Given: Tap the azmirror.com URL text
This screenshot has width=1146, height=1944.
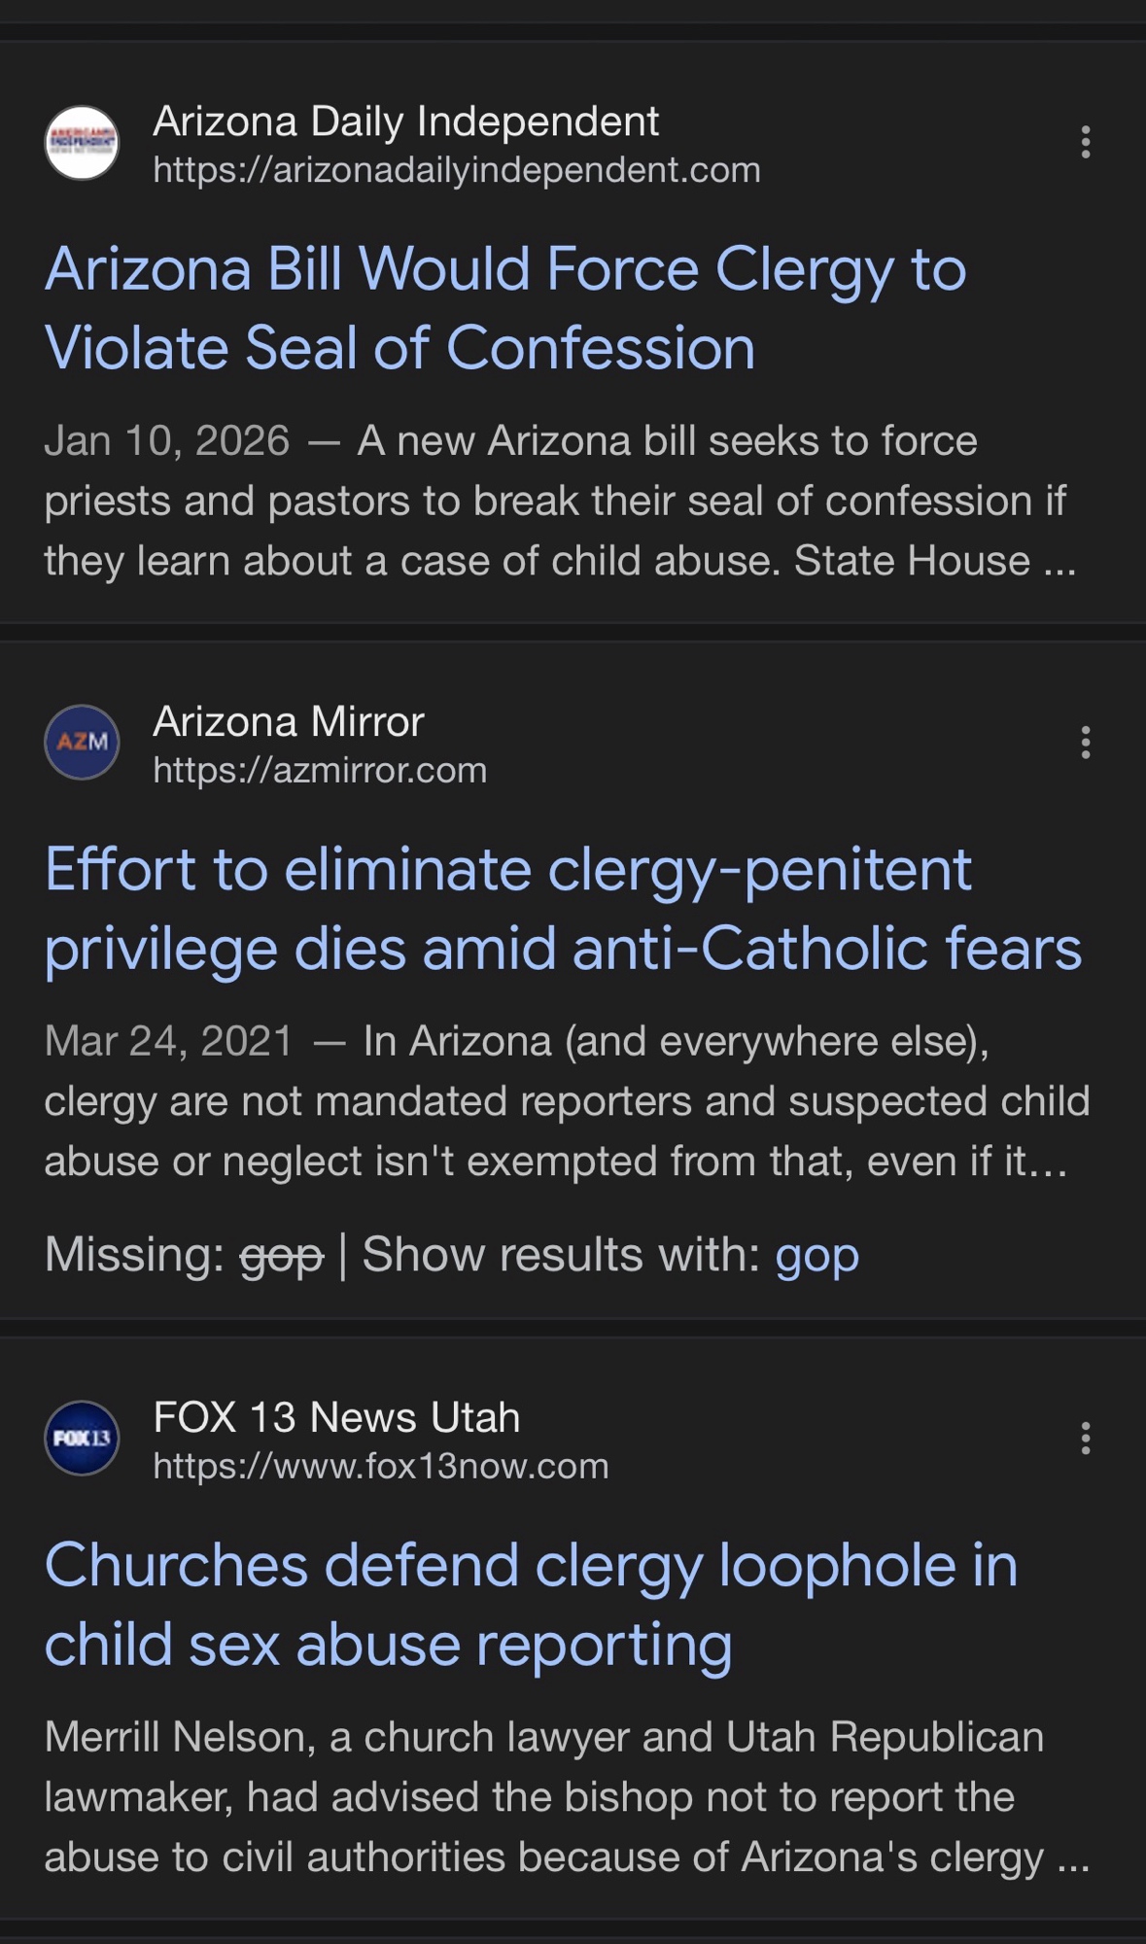Looking at the screenshot, I should pyautogui.click(x=320, y=771).
